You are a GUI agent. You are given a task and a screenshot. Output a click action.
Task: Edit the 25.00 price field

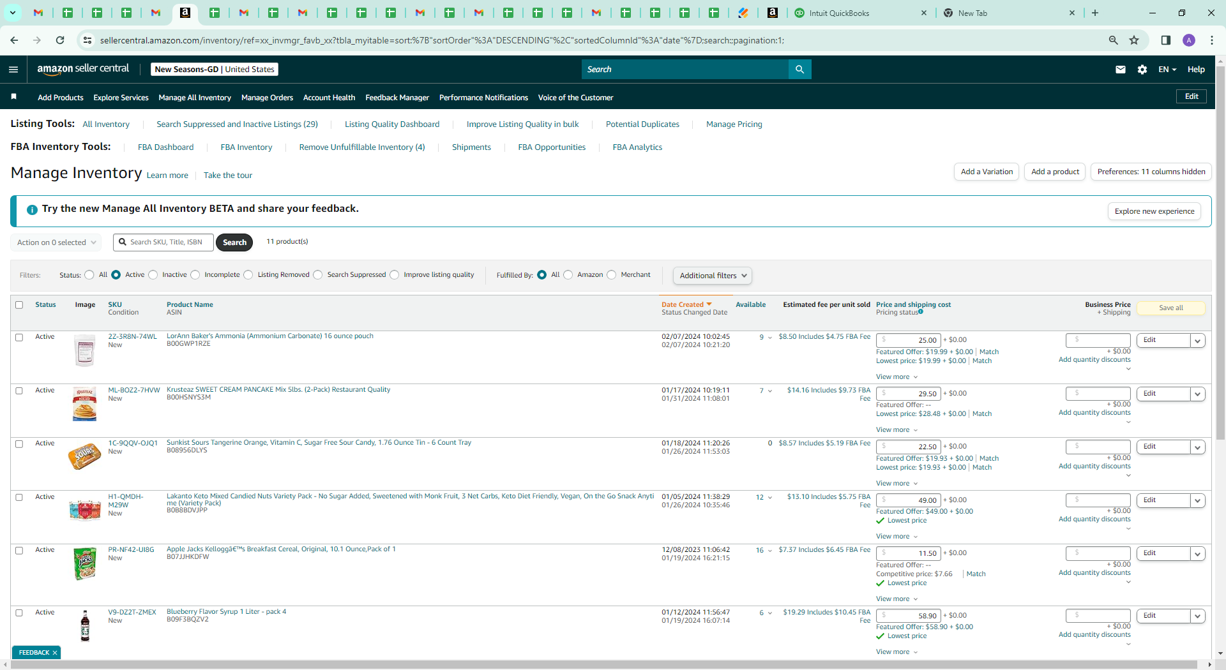pos(908,341)
